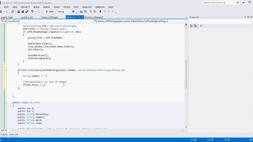Click the 'public String clue;' line
The width and height of the screenshot is (253, 142).
tap(30, 123)
